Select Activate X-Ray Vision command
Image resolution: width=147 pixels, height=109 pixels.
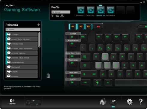click(x=22, y=58)
